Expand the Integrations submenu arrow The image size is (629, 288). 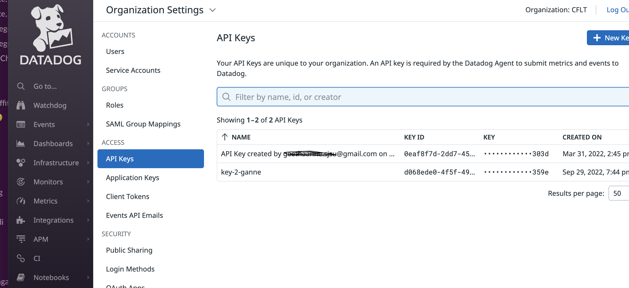click(x=88, y=220)
